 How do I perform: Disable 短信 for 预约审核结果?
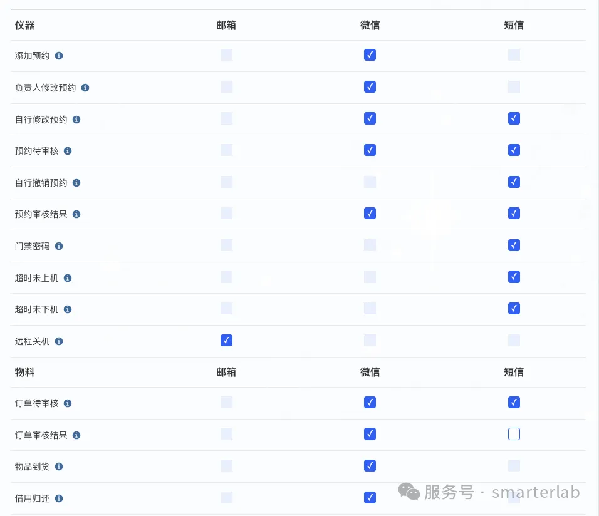514,213
